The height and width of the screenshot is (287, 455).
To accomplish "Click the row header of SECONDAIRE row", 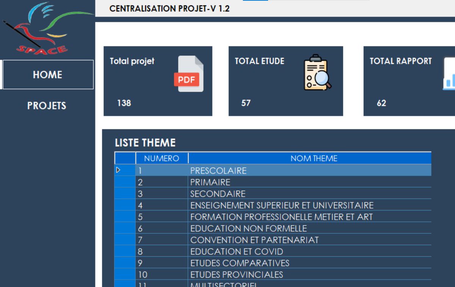I will click(x=125, y=194).
